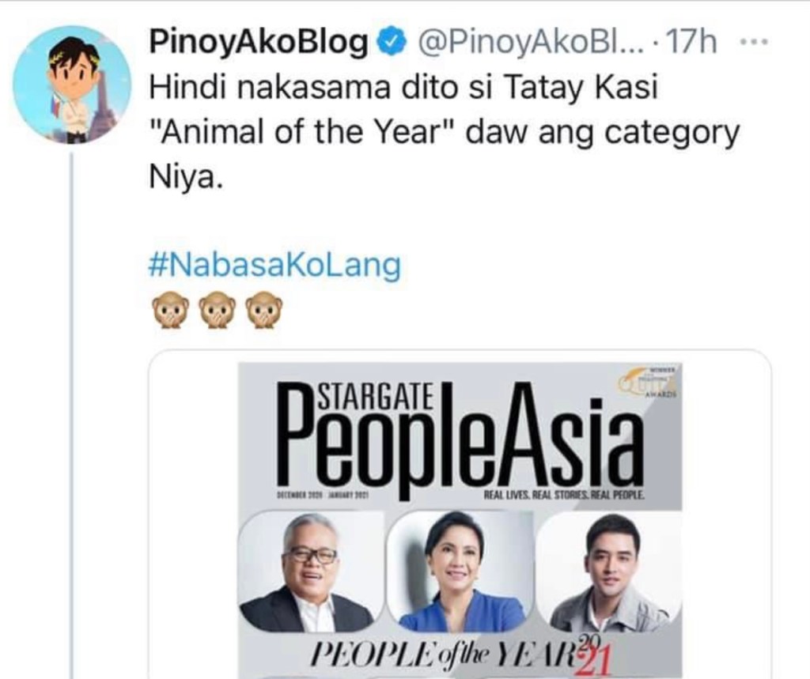Click the last monkey emoji
Image resolution: width=810 pixels, height=679 pixels.
pyautogui.click(x=264, y=310)
